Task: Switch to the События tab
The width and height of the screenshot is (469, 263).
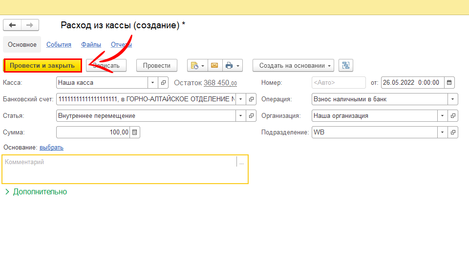Action: (x=59, y=45)
